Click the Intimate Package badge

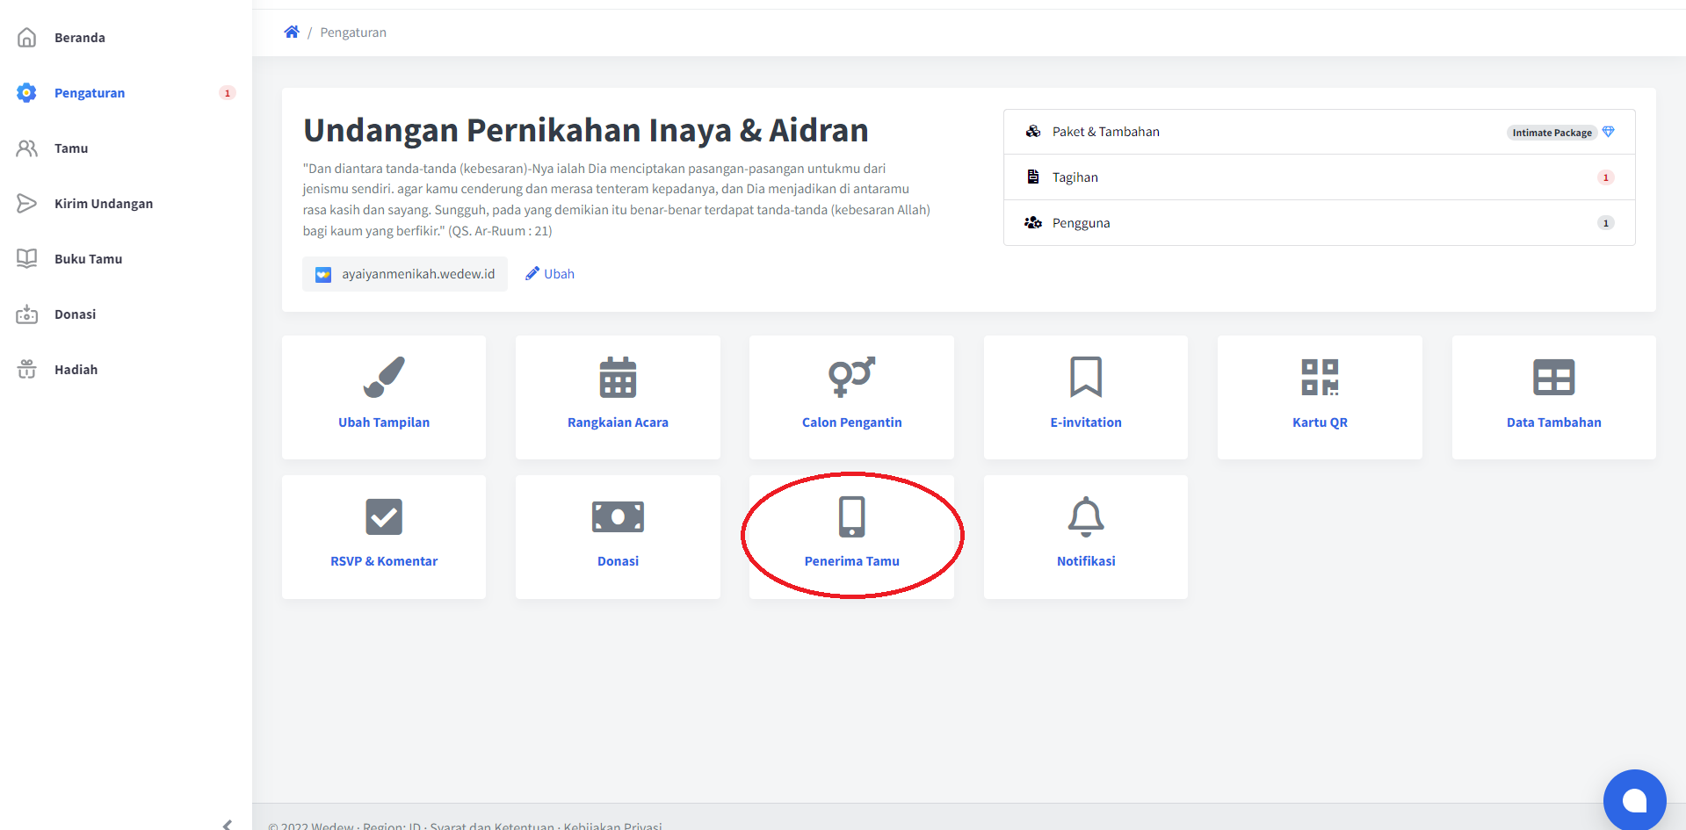point(1552,133)
